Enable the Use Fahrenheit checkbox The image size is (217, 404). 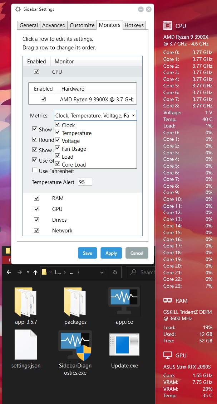point(35,170)
